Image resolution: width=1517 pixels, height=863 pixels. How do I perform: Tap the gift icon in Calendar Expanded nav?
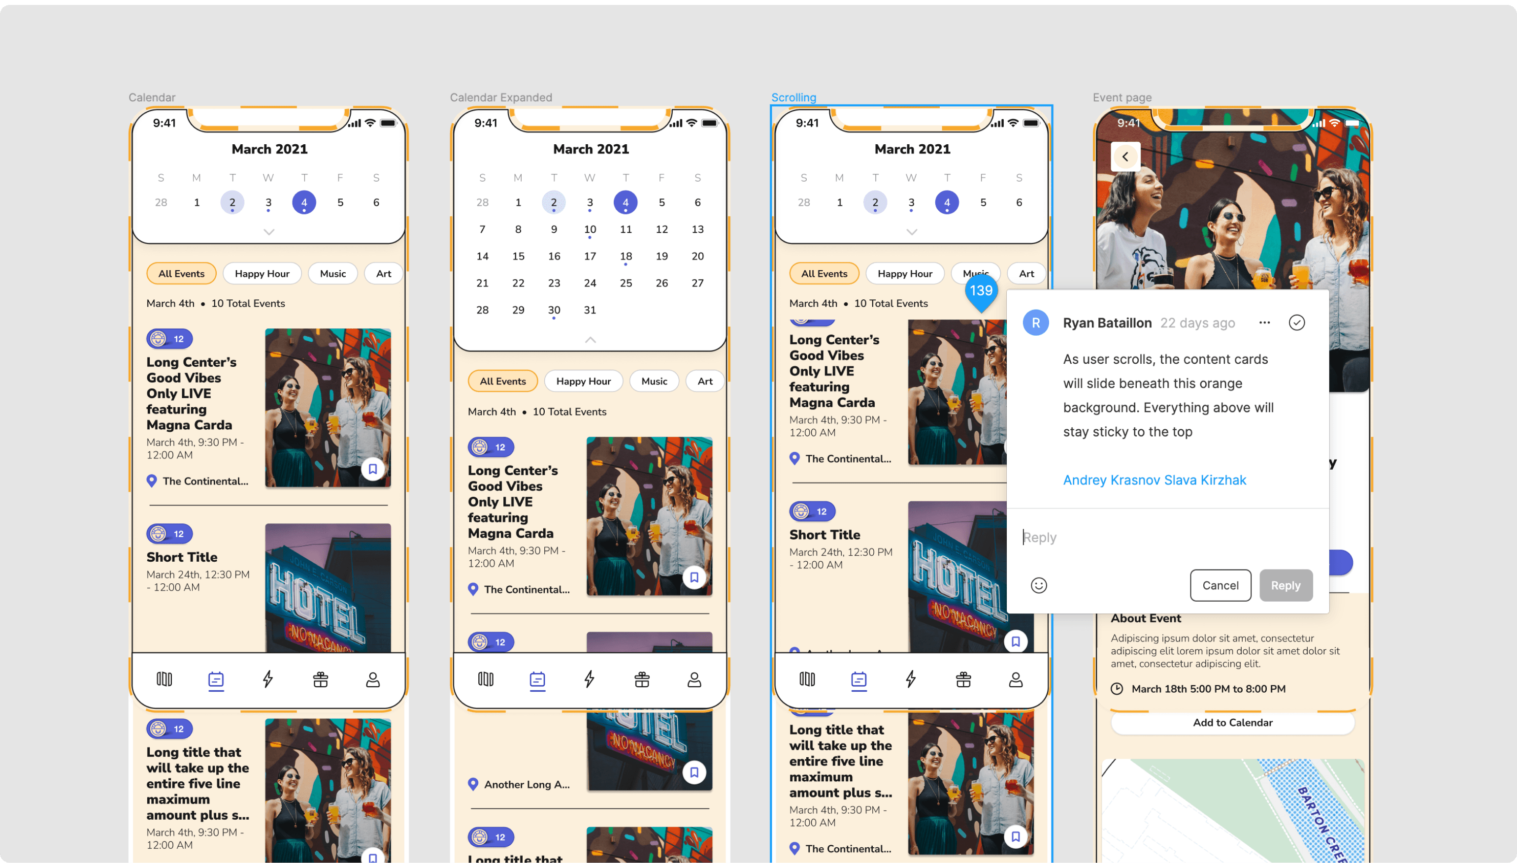click(641, 679)
